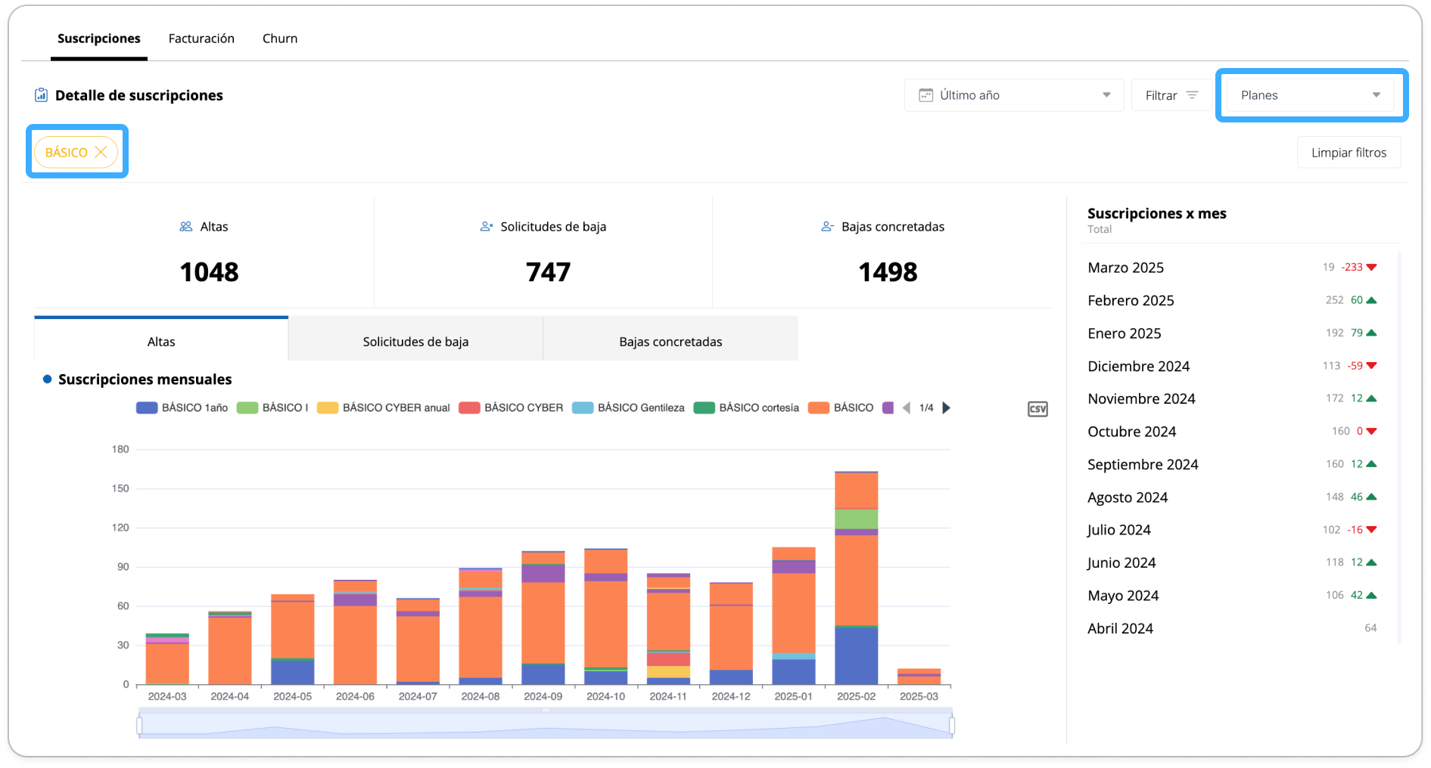Screen dimensions: 1431x768
Task: Toggle BÁSICO Gentileza legend series
Action: pos(628,407)
